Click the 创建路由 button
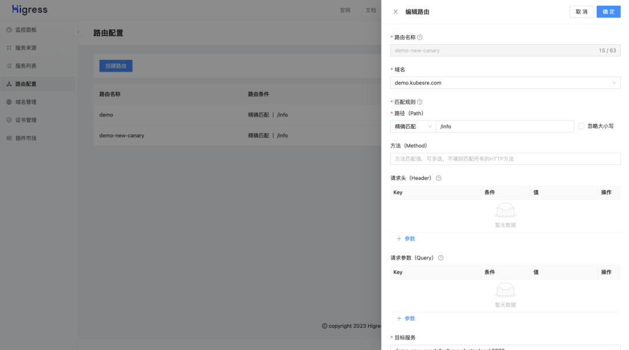The image size is (629, 350). click(x=116, y=66)
